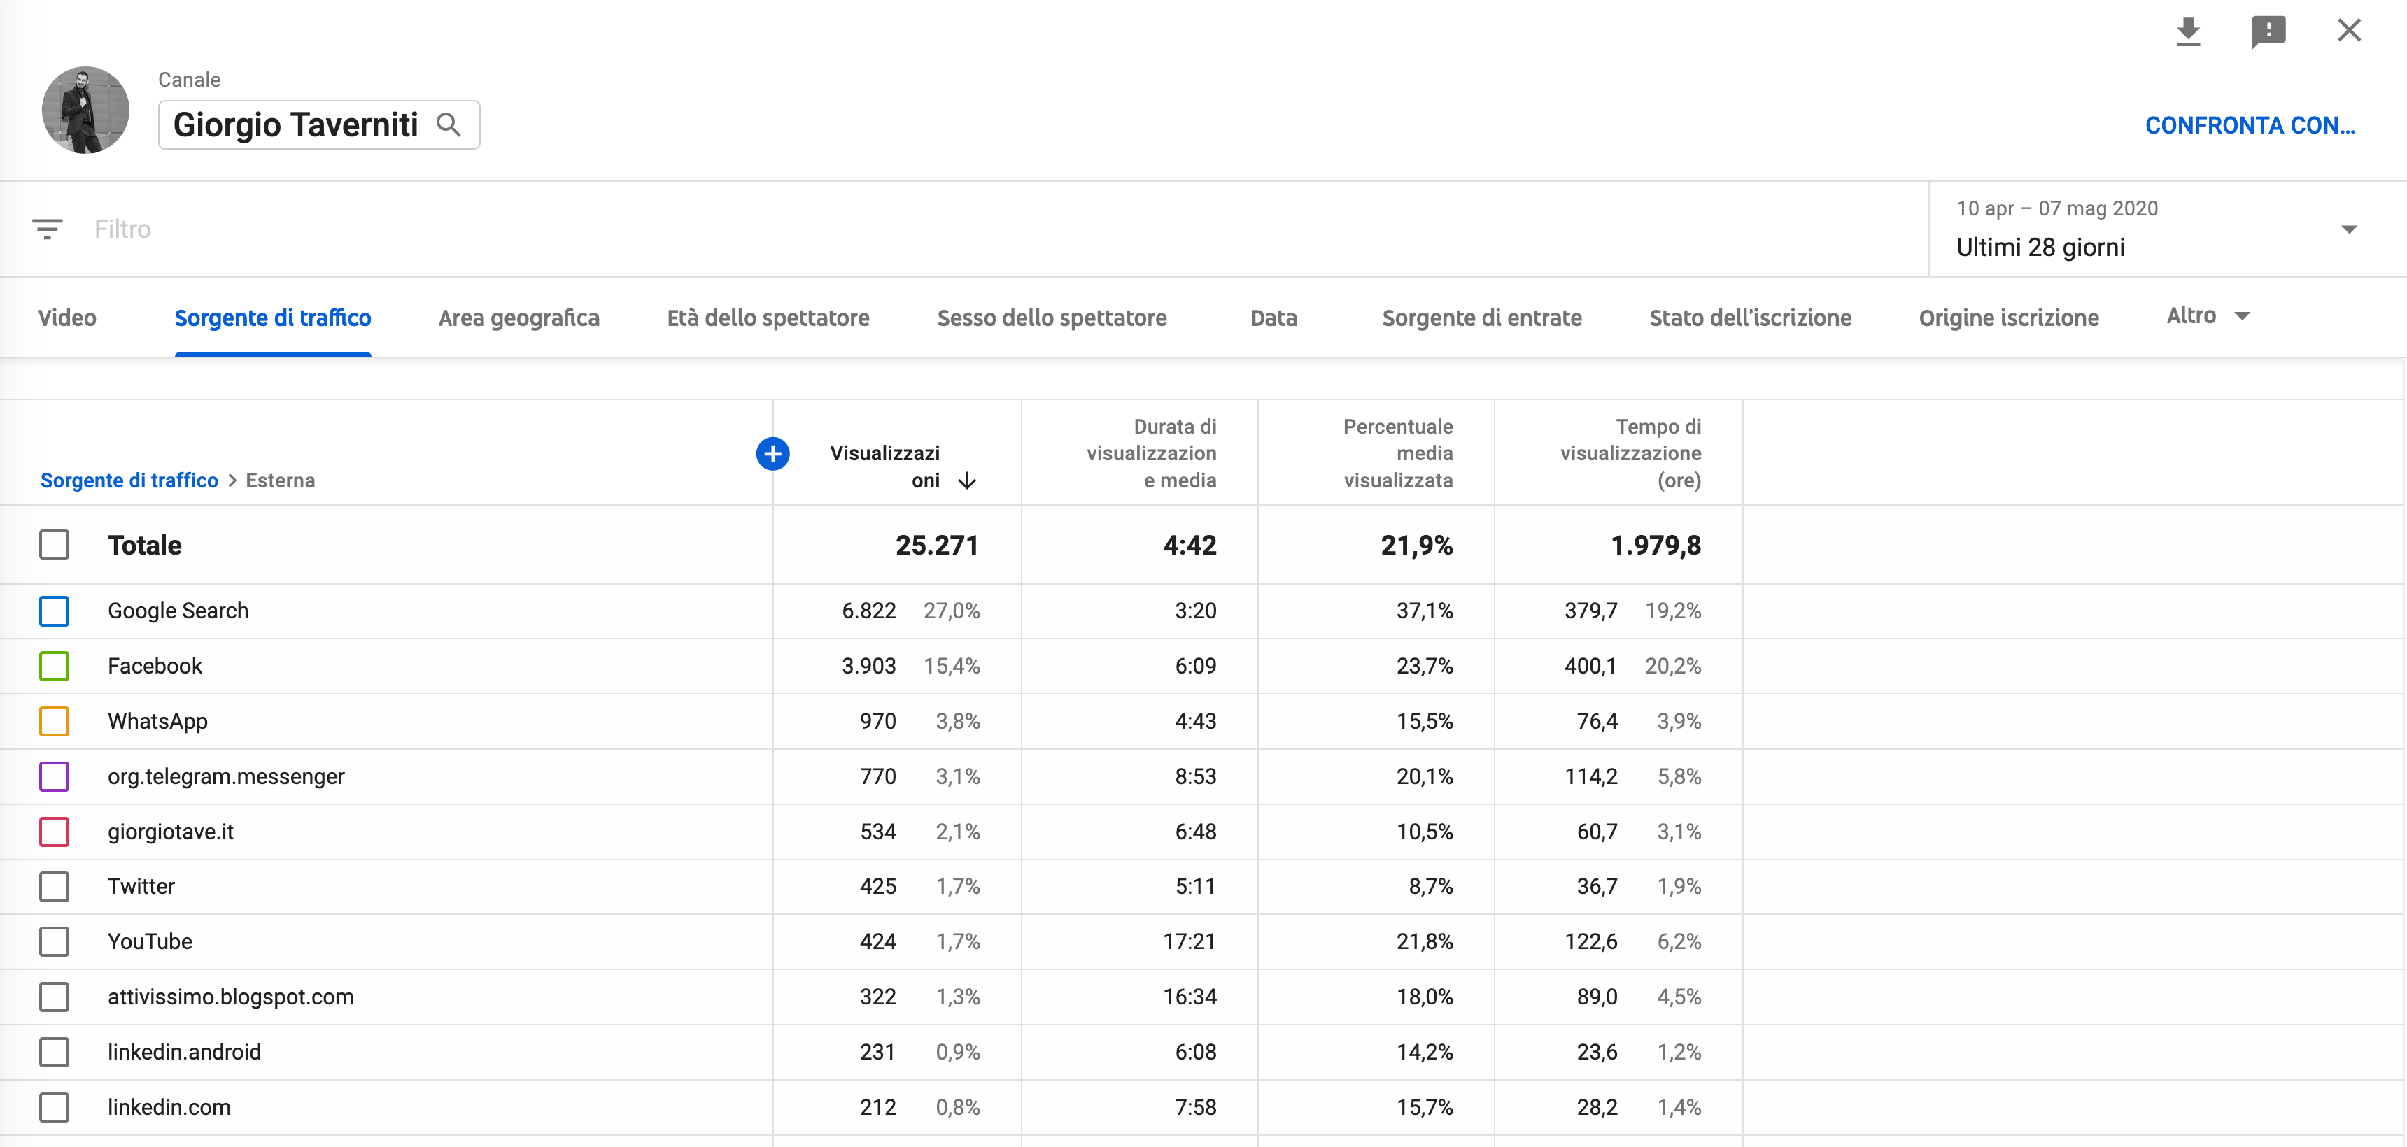Check the linkedin.com checkbox
The image size is (2407, 1147).
pyautogui.click(x=54, y=1107)
